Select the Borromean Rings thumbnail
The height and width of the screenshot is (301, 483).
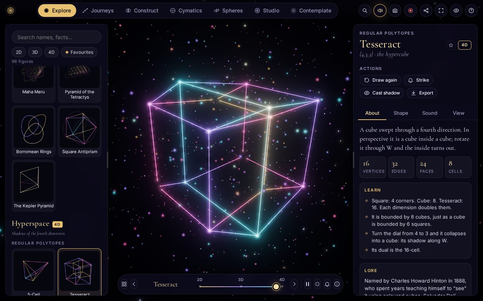pos(34,131)
